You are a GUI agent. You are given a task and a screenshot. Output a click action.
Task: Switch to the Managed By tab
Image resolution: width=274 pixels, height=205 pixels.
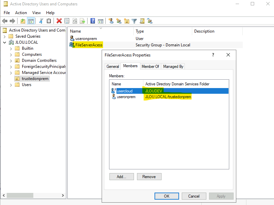point(173,67)
